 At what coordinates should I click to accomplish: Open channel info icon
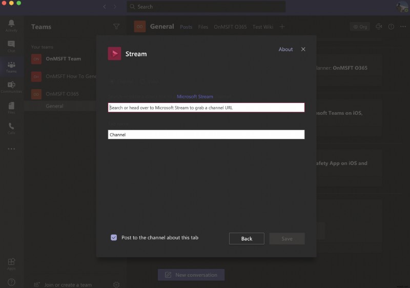pos(391,27)
